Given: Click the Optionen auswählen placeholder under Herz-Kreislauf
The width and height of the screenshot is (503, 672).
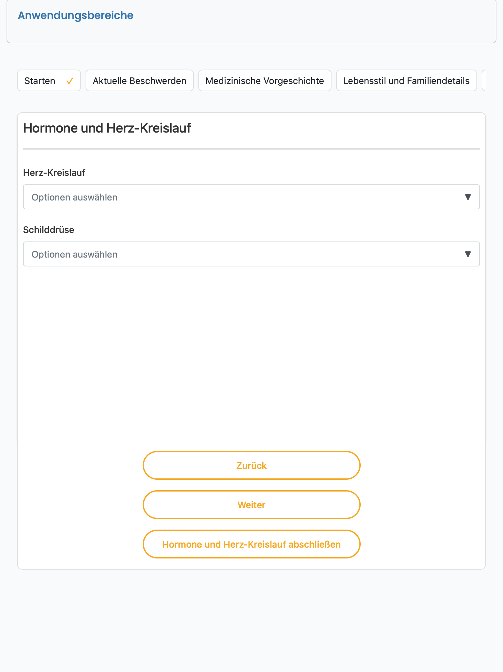Looking at the screenshot, I should 74,197.
